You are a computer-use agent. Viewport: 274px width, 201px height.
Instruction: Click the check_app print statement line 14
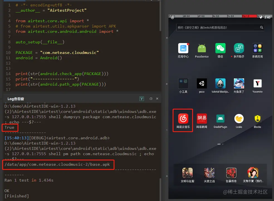click(x=62, y=74)
